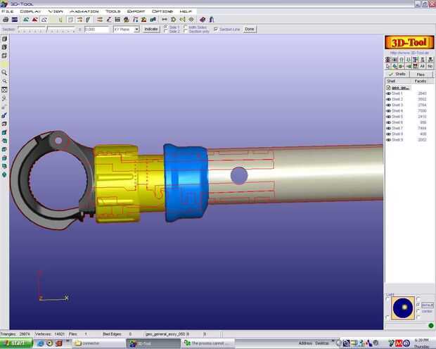Open the XY Plane dropdown
The height and width of the screenshot is (349, 436).
coord(127,30)
